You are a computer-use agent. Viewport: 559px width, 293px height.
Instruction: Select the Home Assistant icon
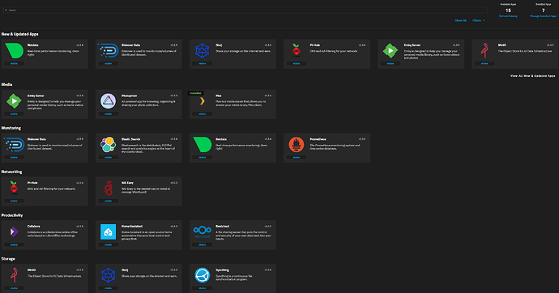[x=108, y=231]
